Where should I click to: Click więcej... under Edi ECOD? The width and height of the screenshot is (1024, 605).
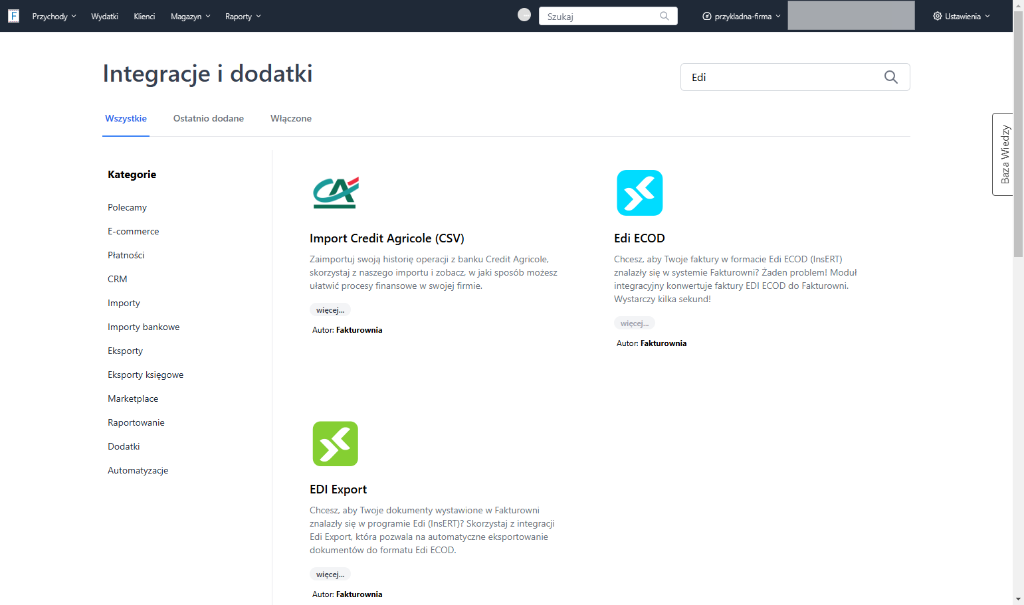click(x=635, y=323)
